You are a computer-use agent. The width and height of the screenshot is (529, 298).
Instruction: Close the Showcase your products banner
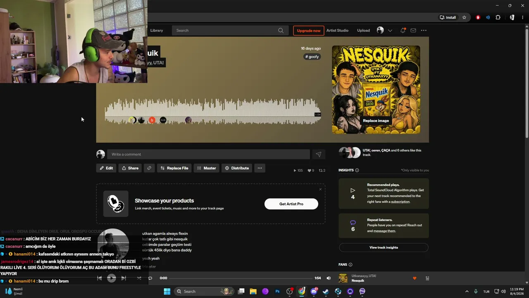320,190
